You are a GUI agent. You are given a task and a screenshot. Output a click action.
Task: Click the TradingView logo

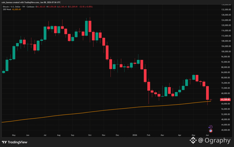[x=15, y=142]
